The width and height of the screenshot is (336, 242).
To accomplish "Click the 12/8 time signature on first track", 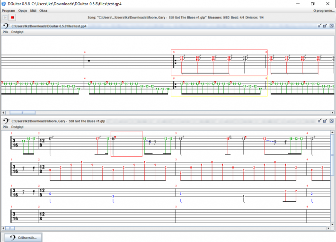I will click(x=42, y=143).
